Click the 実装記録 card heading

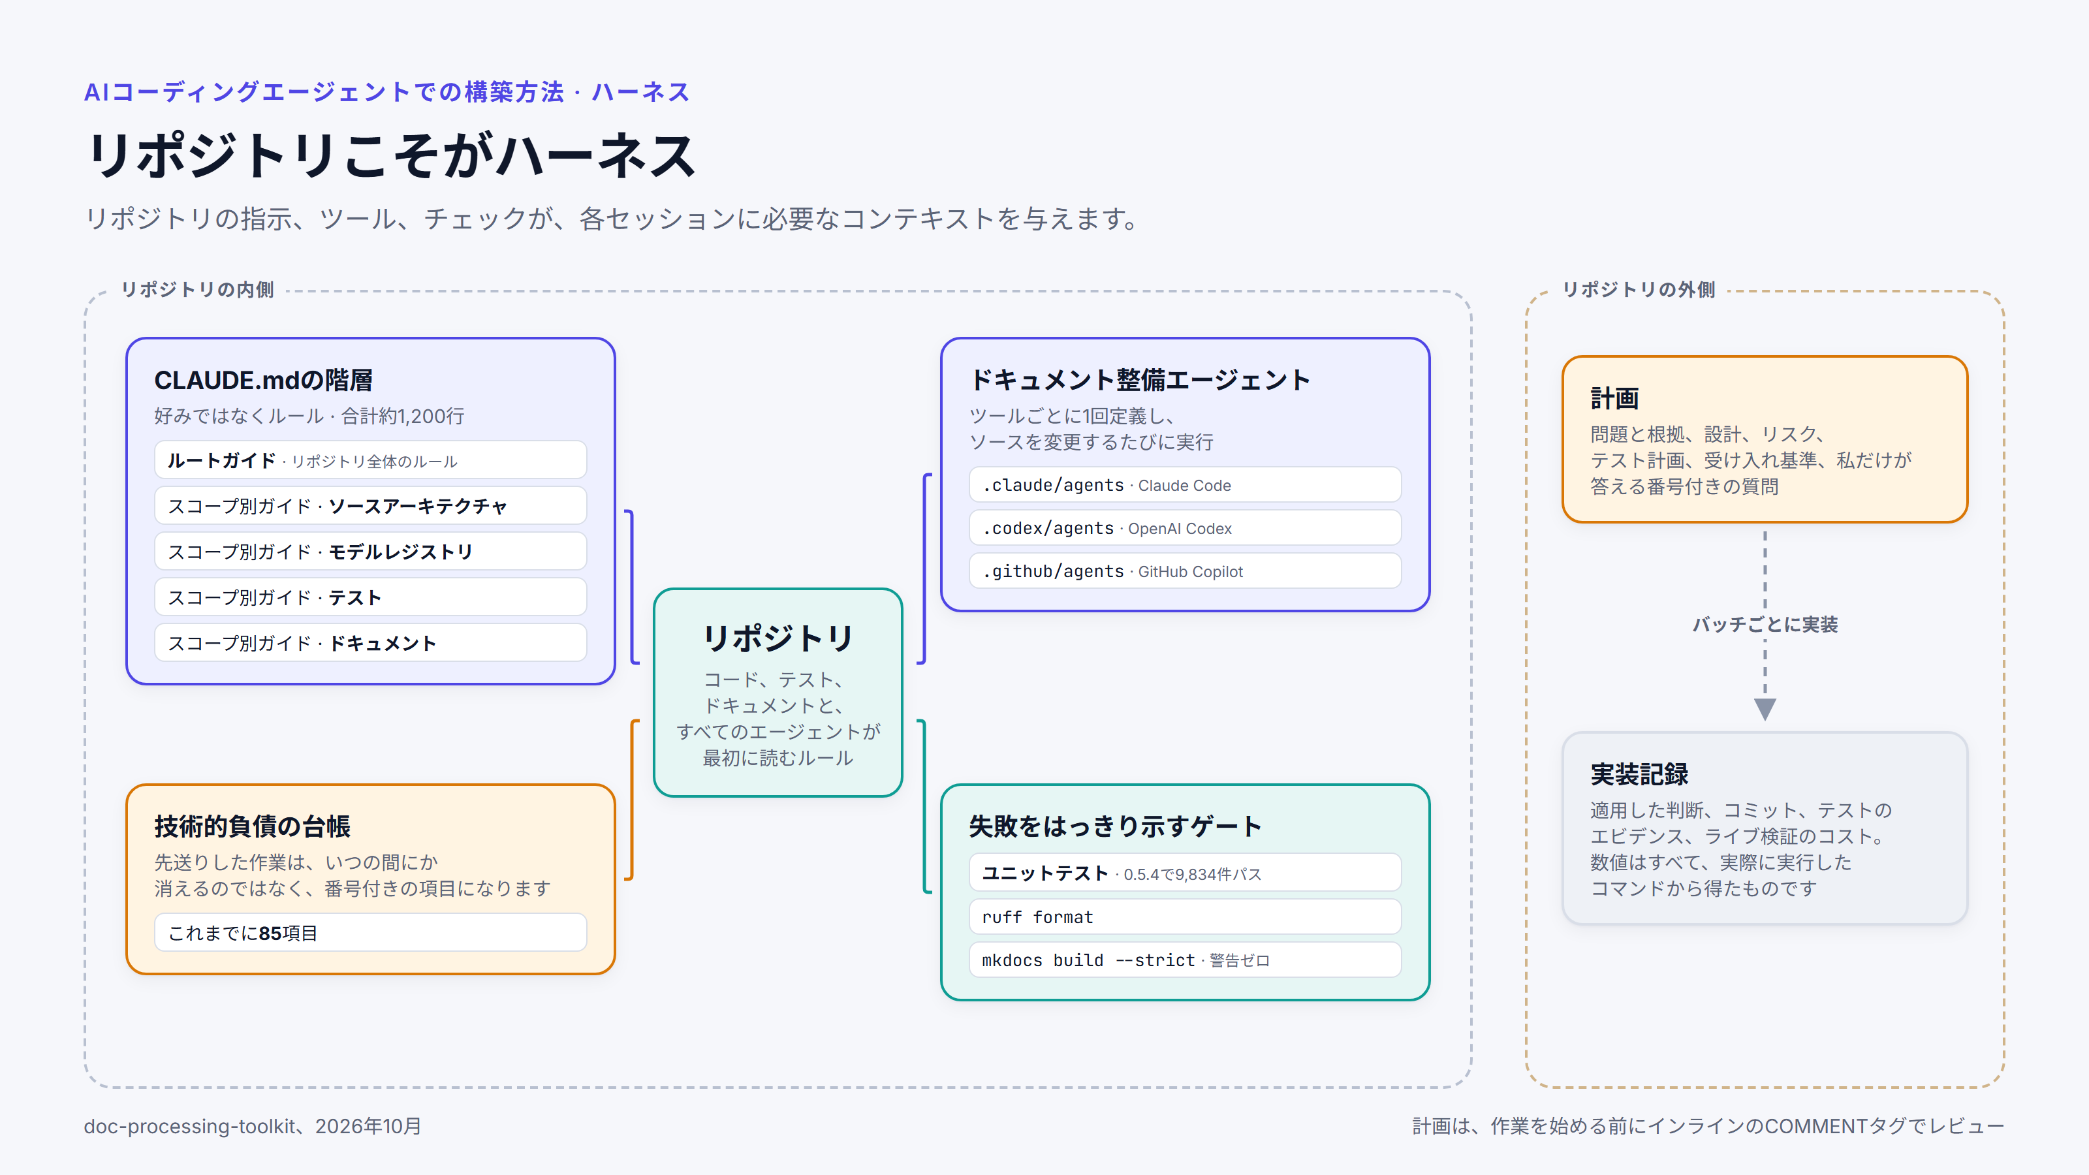(x=1639, y=774)
